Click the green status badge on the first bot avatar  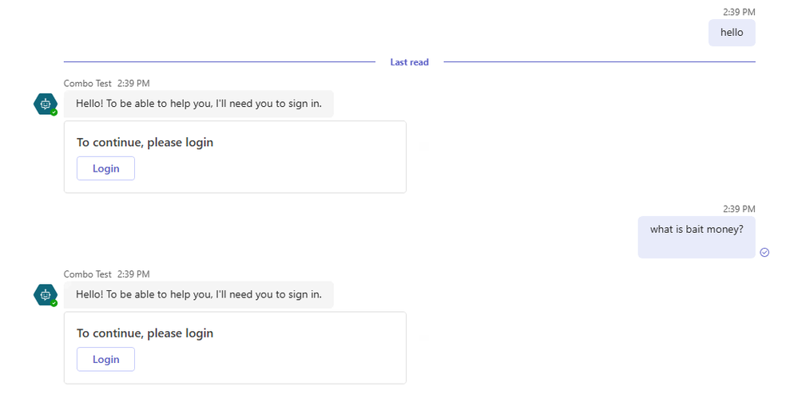point(54,112)
